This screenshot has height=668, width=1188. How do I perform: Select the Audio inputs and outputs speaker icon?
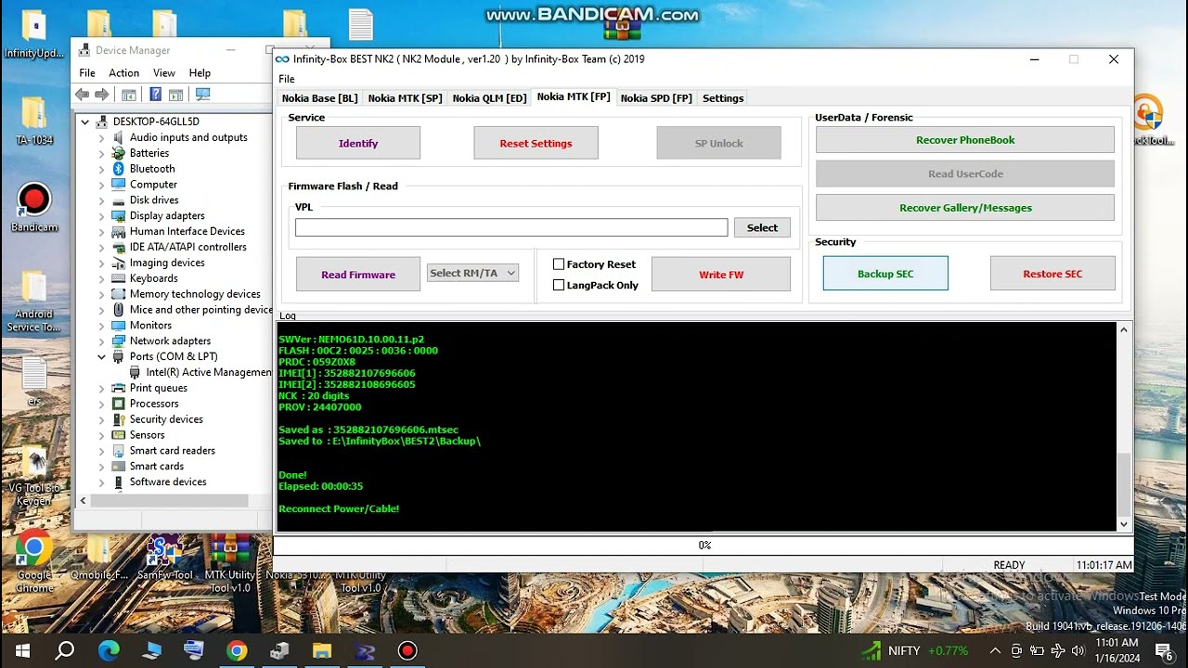click(119, 137)
